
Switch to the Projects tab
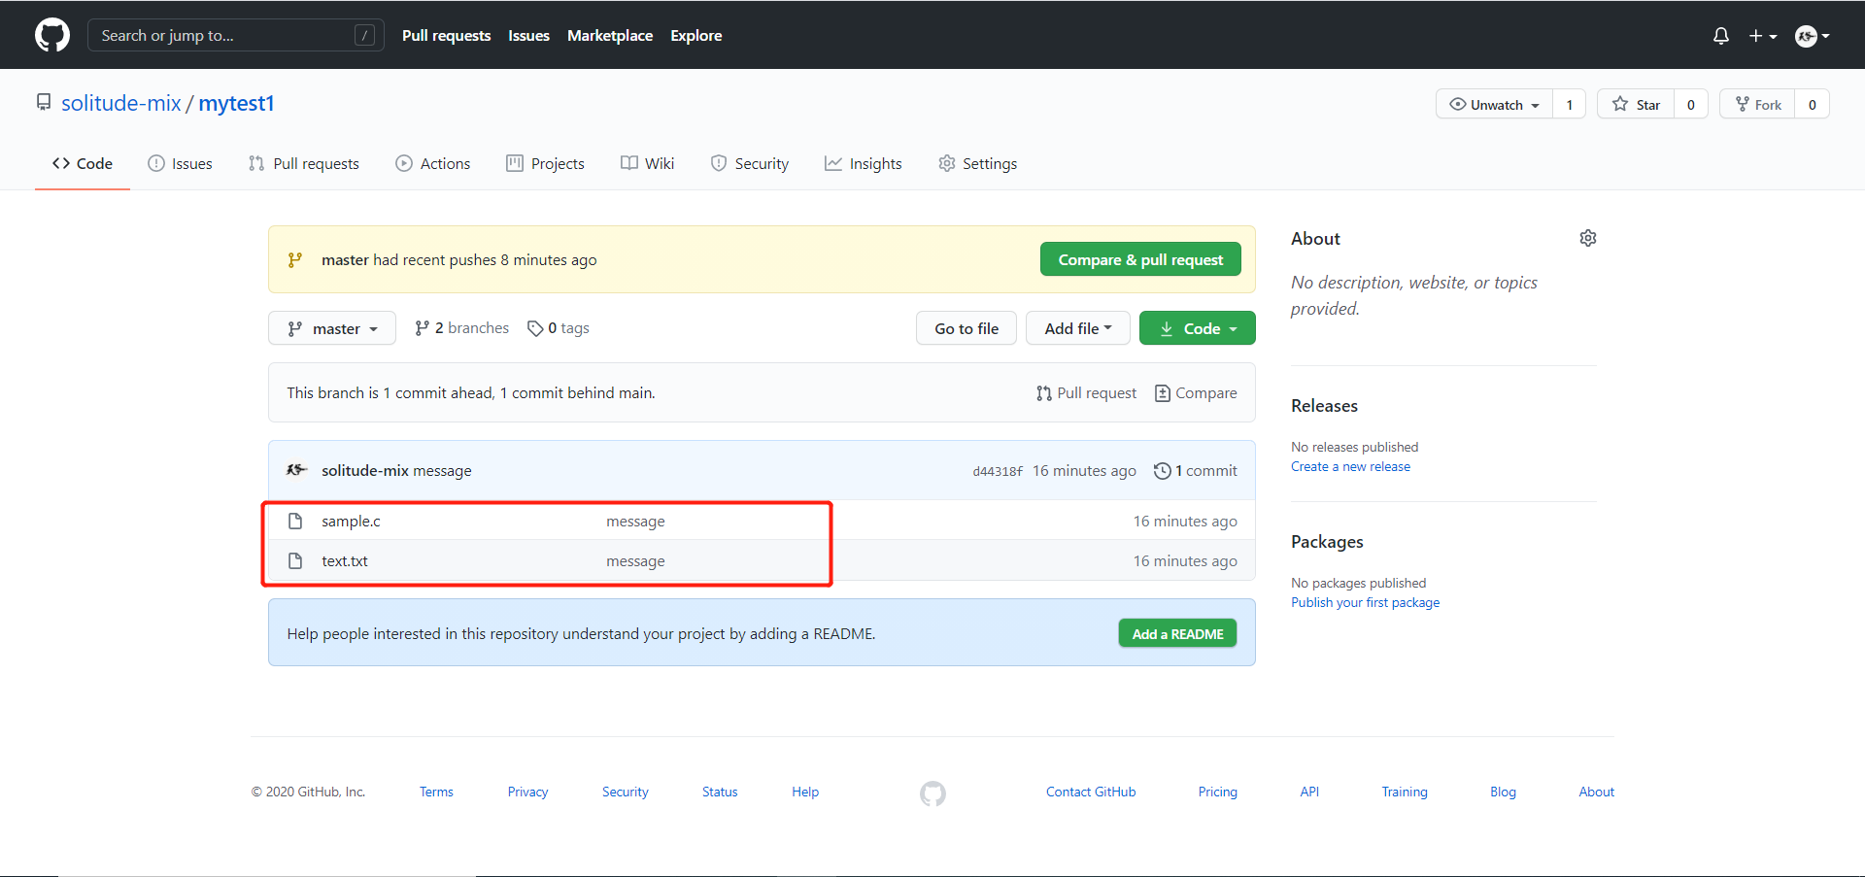545,163
